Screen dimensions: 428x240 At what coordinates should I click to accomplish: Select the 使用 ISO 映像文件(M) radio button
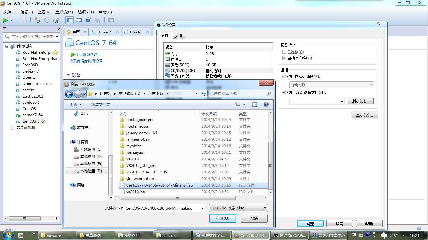click(x=284, y=92)
